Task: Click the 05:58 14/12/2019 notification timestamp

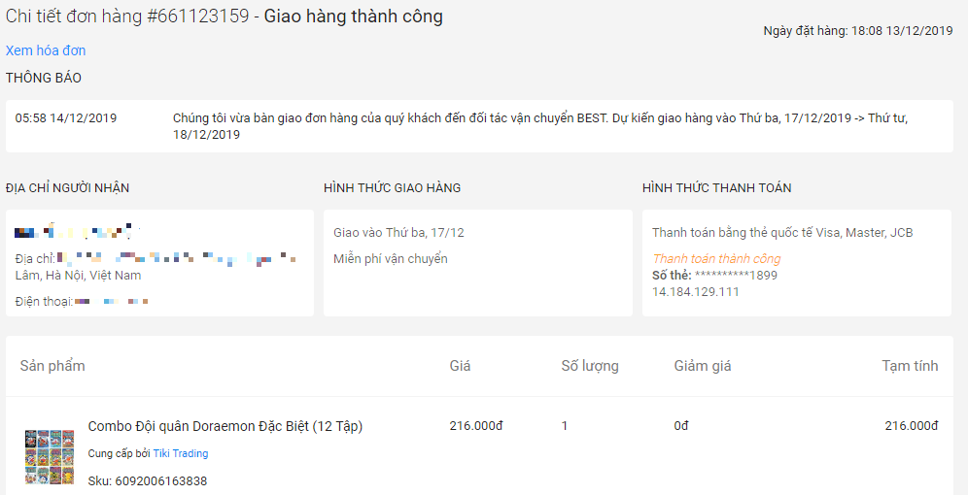Action: 66,118
